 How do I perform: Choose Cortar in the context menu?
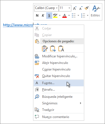[59, 28]
